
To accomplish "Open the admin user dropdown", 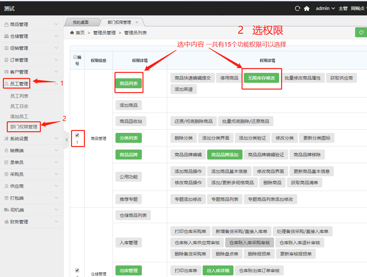I will click(325, 8).
